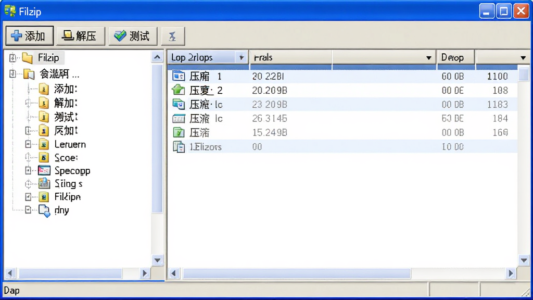The width and height of the screenshot is (533, 300).
Task: Select the Scoe tree item
Action: click(x=66, y=157)
